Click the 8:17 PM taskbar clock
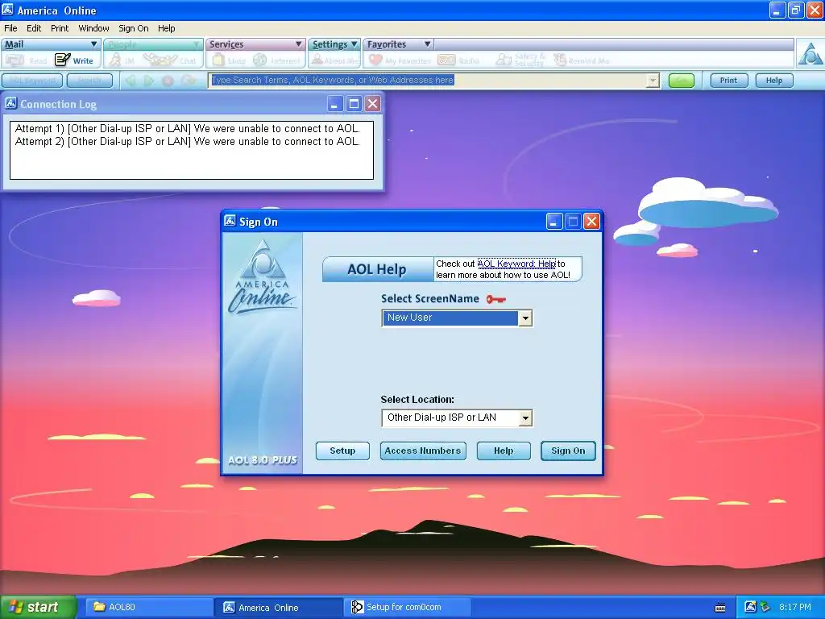This screenshot has height=619, width=825. pos(795,607)
